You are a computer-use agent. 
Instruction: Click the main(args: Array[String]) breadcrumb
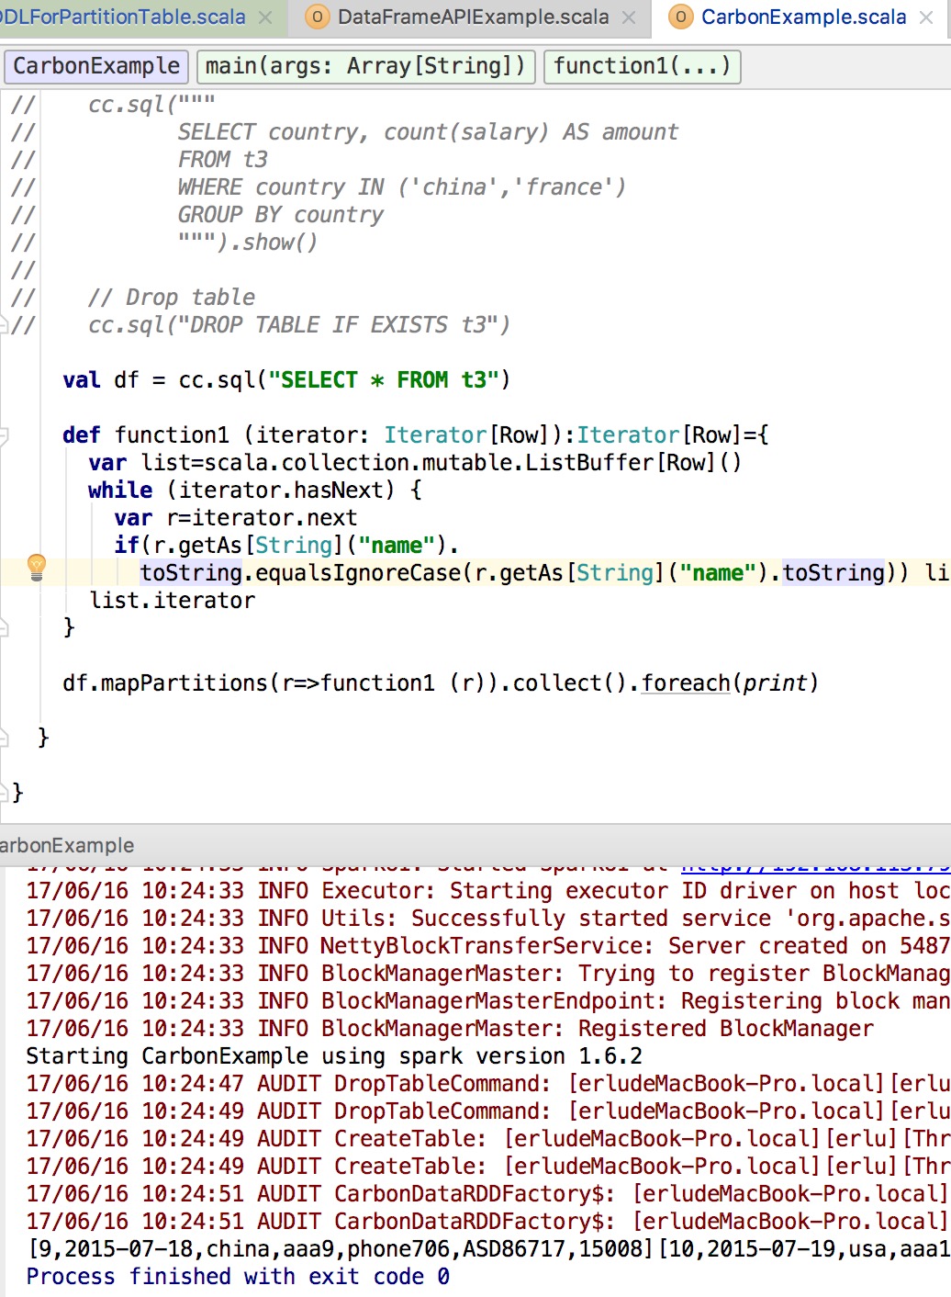365,66
